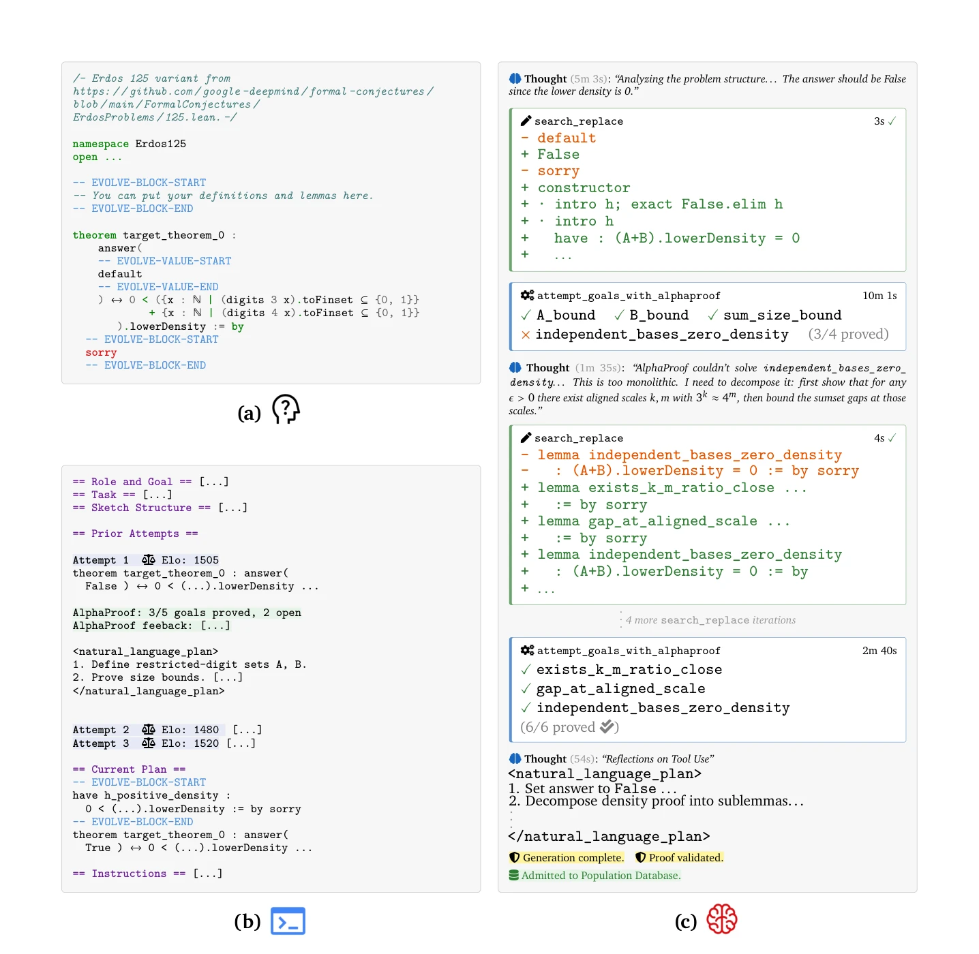
Task: Click the scale icon beside Attempt 3 Elo 1520
Action: click(148, 743)
